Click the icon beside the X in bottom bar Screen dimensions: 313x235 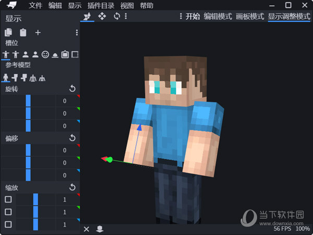point(100,229)
